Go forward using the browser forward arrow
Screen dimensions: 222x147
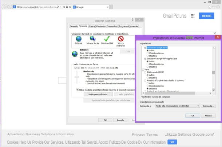coord(10,7)
